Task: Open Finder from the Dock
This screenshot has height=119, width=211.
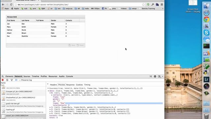Action: tap(206, 6)
